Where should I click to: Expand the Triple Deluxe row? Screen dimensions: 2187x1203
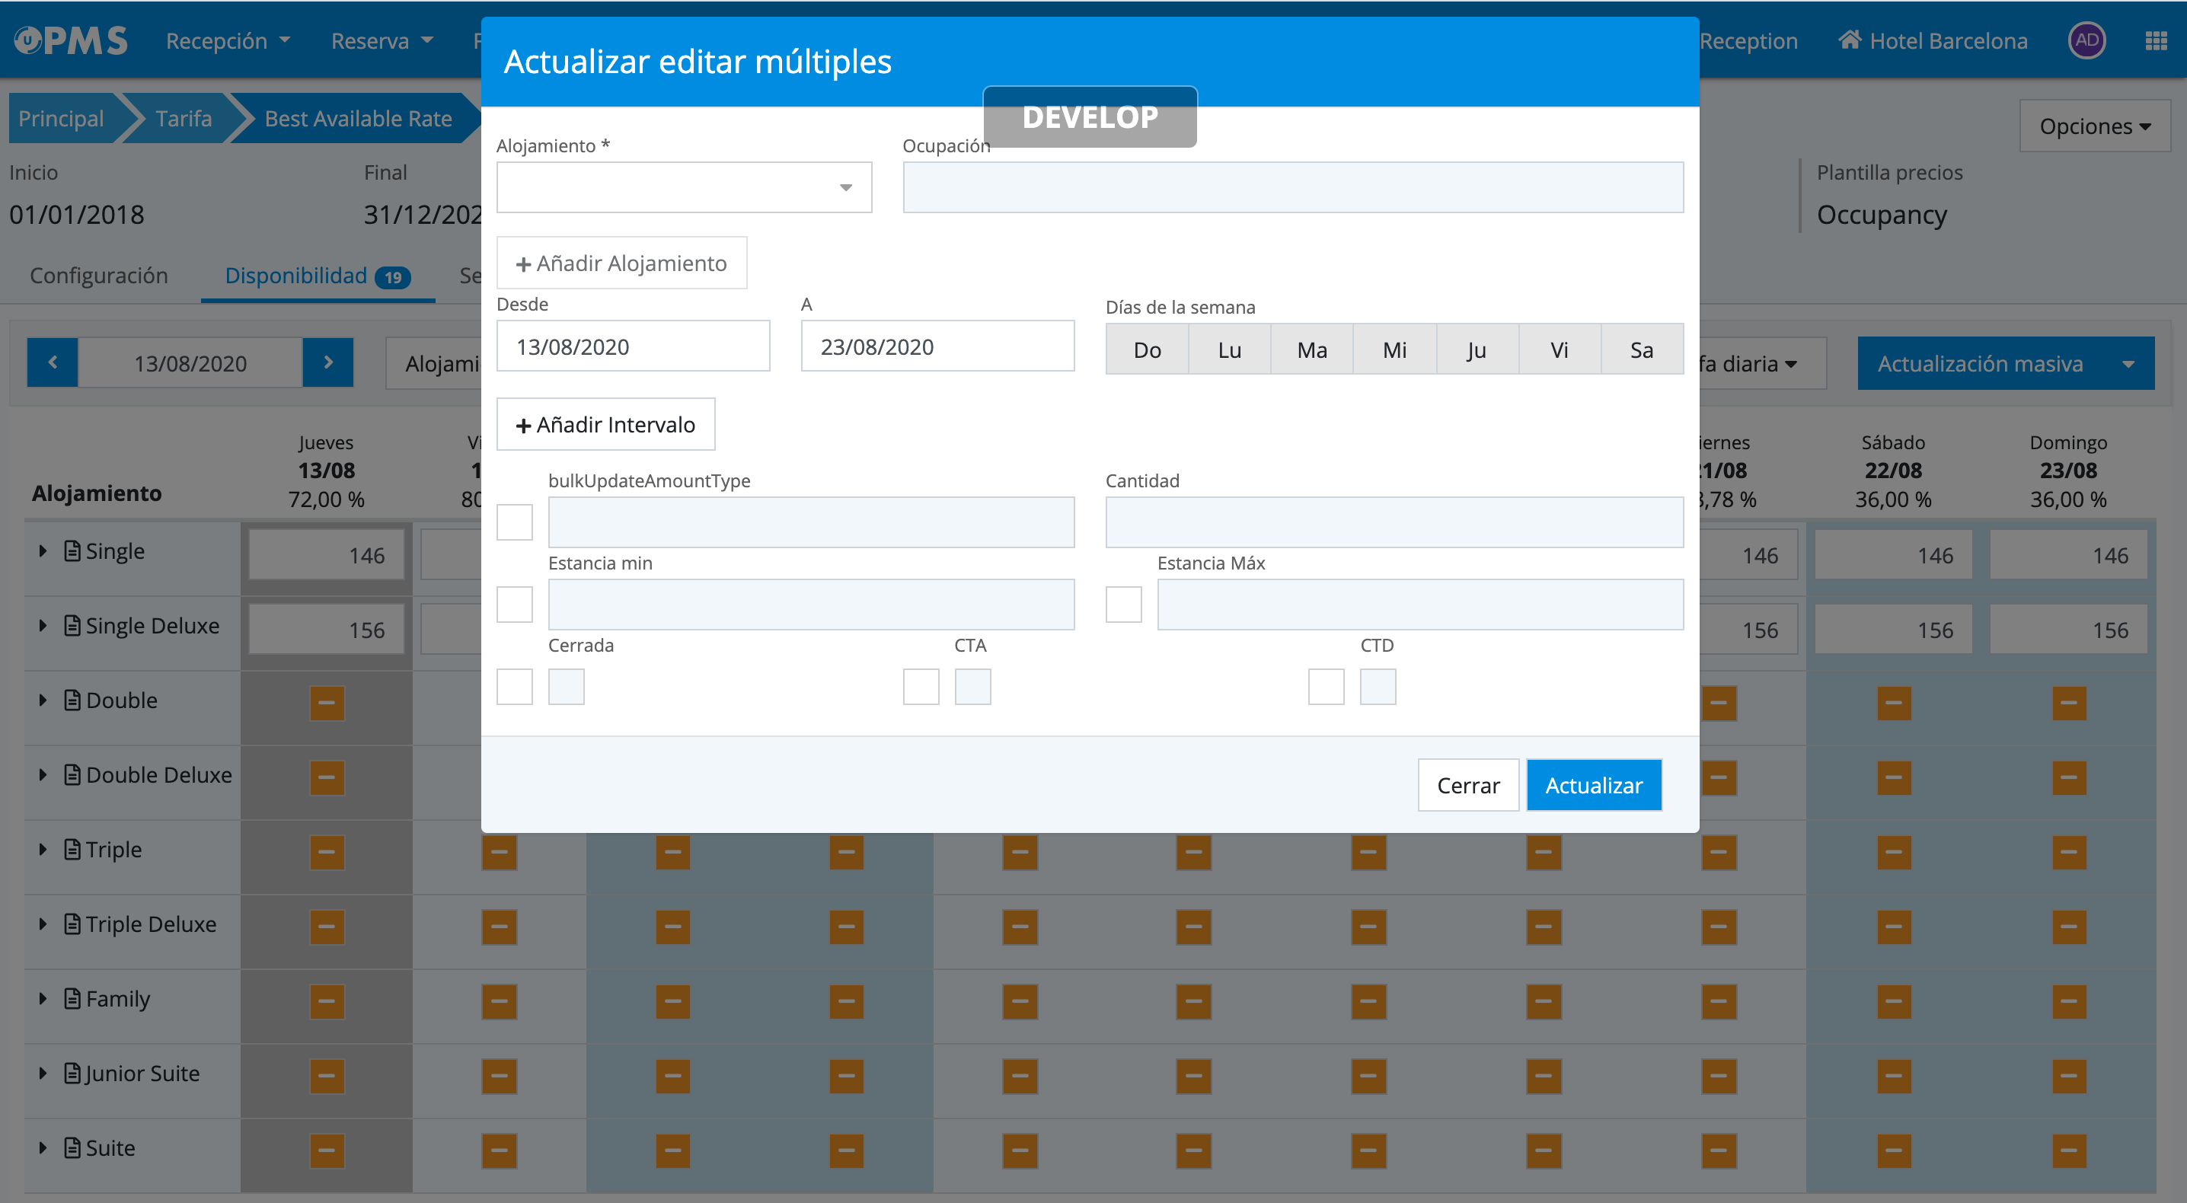[43, 924]
